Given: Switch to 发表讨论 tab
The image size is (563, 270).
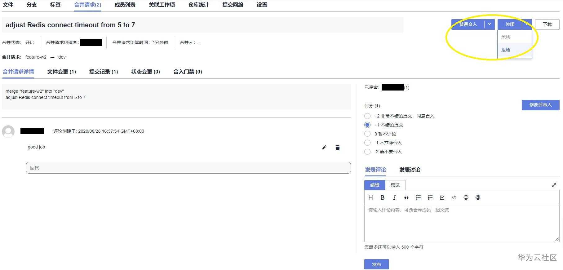Looking at the screenshot, I should [x=410, y=170].
